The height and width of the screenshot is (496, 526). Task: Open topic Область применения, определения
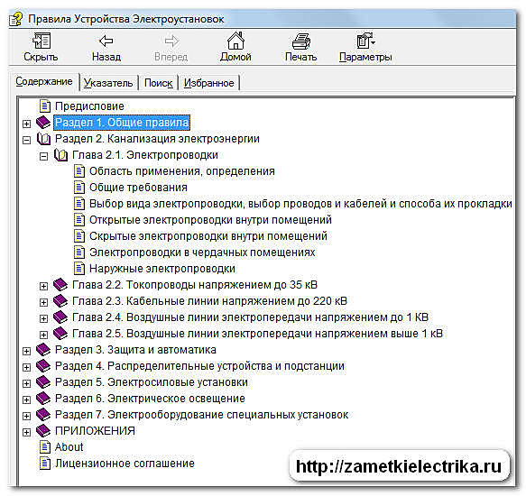(182, 171)
